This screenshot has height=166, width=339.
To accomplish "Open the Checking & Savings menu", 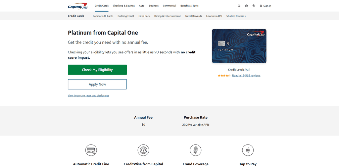I will 124,6.
